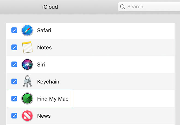Select the News row label
180x125 pixels.
click(44, 116)
